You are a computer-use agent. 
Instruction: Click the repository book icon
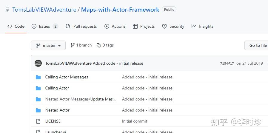pyautogui.click(x=7, y=10)
